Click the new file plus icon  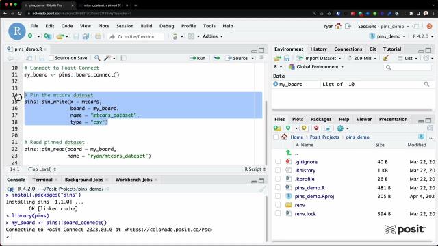click(x=30, y=36)
